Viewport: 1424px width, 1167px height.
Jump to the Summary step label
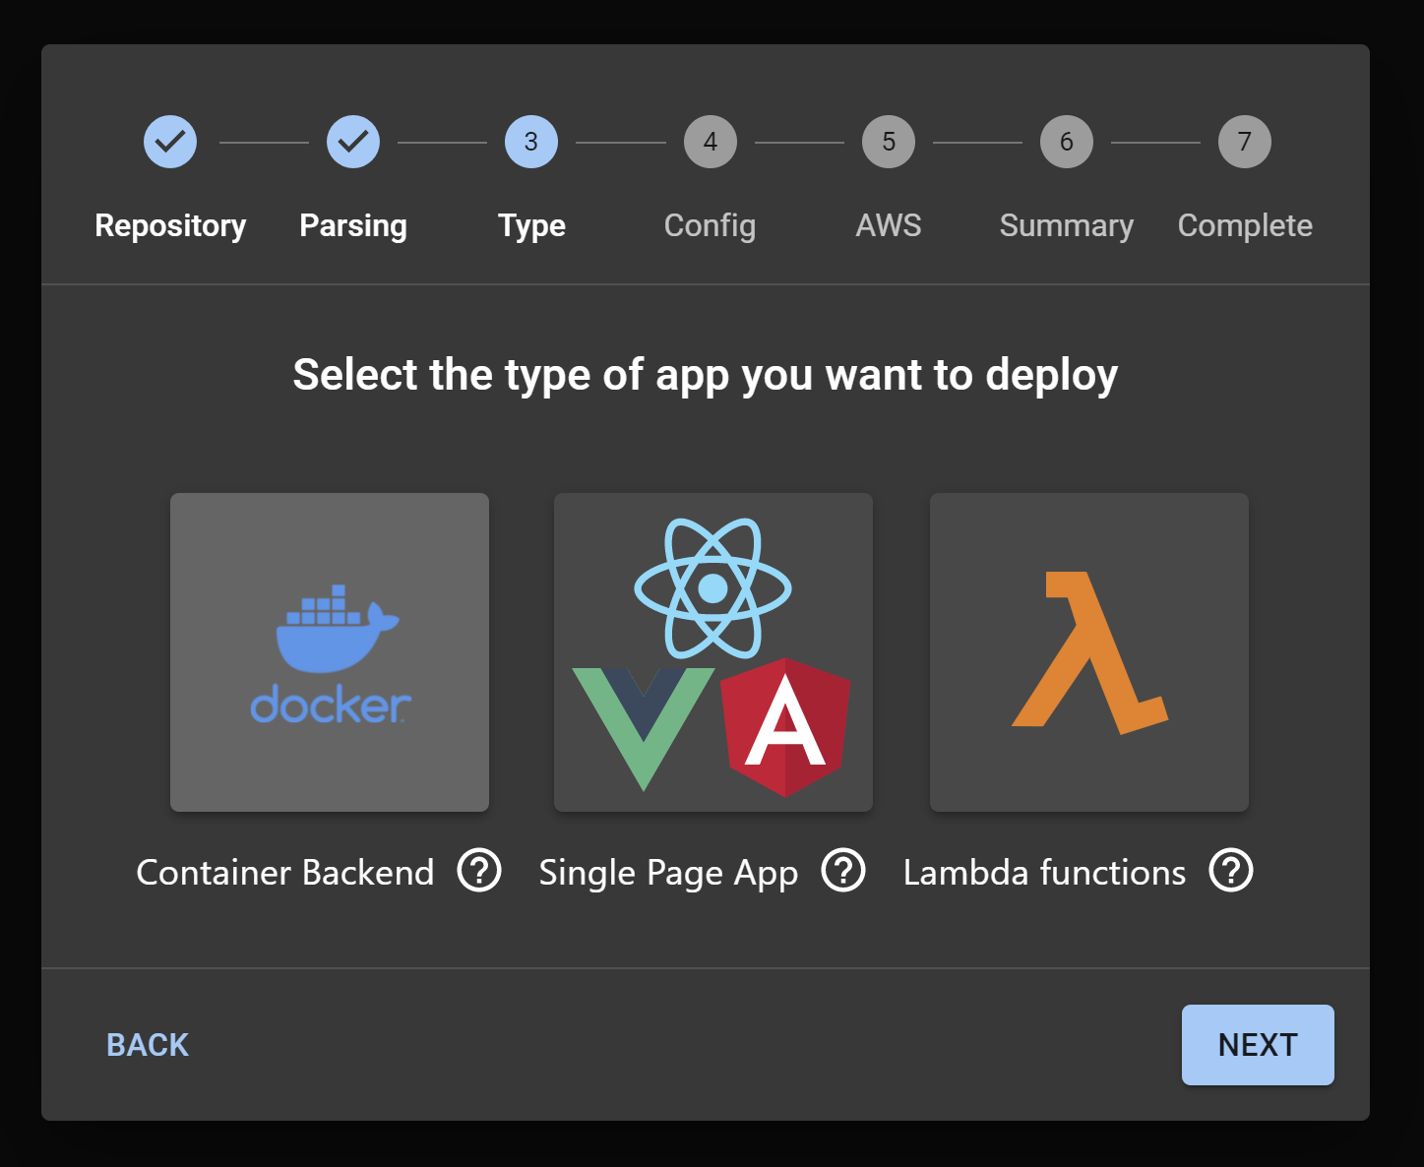(x=1067, y=226)
